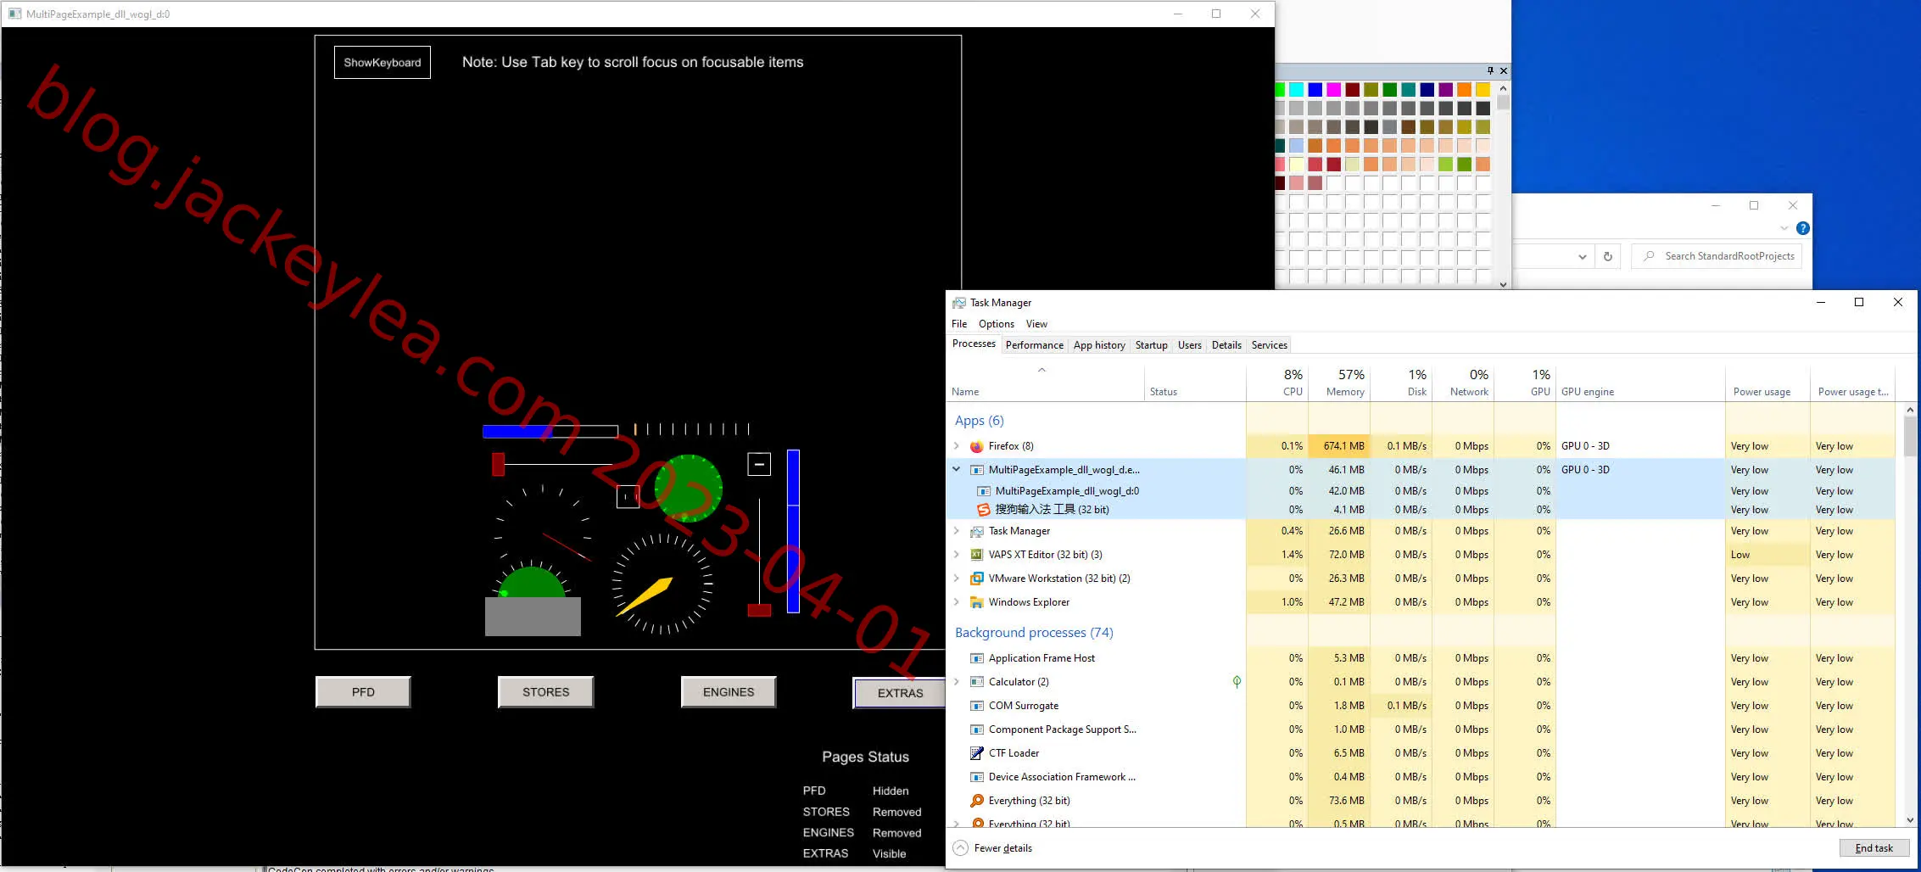
Task: Click the VMware Workstation process icon
Action: pos(977,579)
